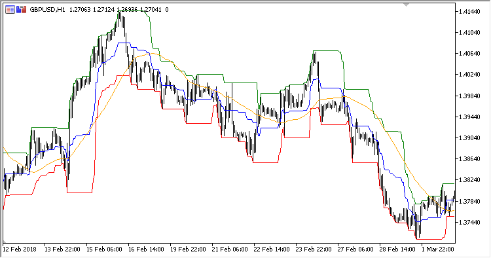Click the 1.41440 price scale label

[x=469, y=12]
